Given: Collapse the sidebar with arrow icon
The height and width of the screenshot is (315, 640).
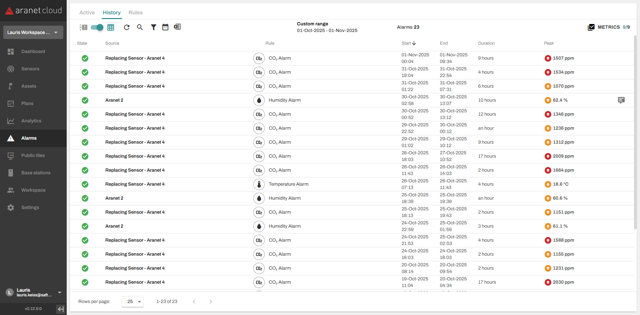Looking at the screenshot, I should (x=61, y=309).
